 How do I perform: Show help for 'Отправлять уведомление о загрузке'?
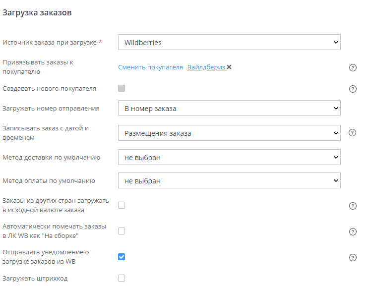tap(353, 257)
